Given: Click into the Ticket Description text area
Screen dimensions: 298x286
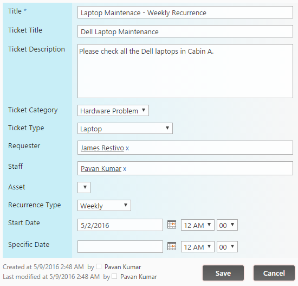Looking at the screenshot, I should (185, 71).
